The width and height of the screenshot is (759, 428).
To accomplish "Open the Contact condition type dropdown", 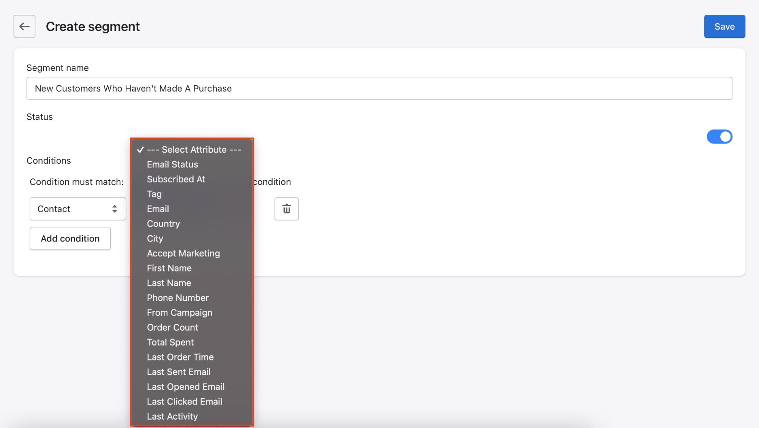I will tap(78, 208).
